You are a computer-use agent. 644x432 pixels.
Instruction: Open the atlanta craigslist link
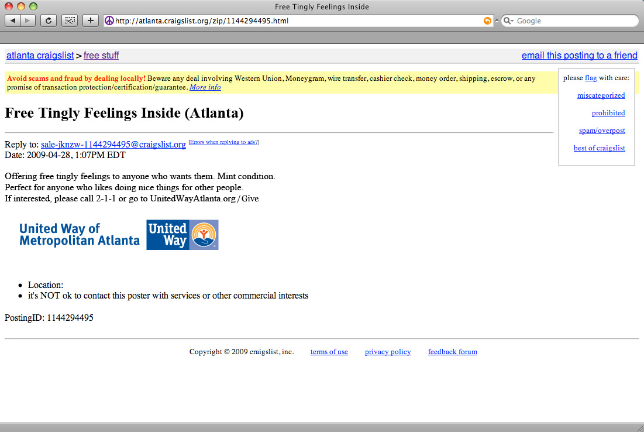[40, 56]
